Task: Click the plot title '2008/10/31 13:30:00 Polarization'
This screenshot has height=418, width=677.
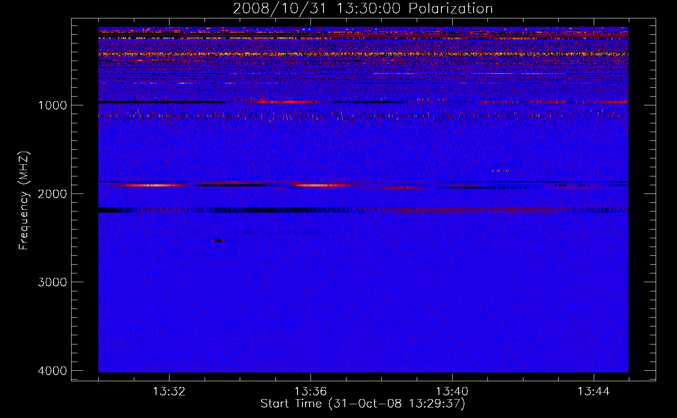Action: tap(363, 8)
